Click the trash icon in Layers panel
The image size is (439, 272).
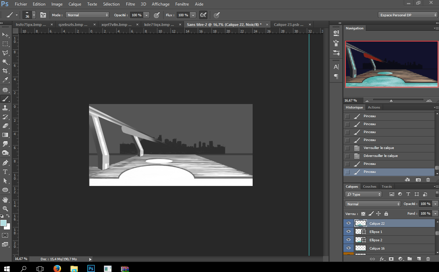point(428,259)
